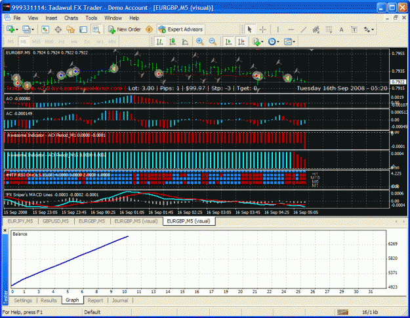Screen dimensions: 410x318
Task: Switch to the GBPUSD,M5 chart tab
Action: (x=56, y=221)
